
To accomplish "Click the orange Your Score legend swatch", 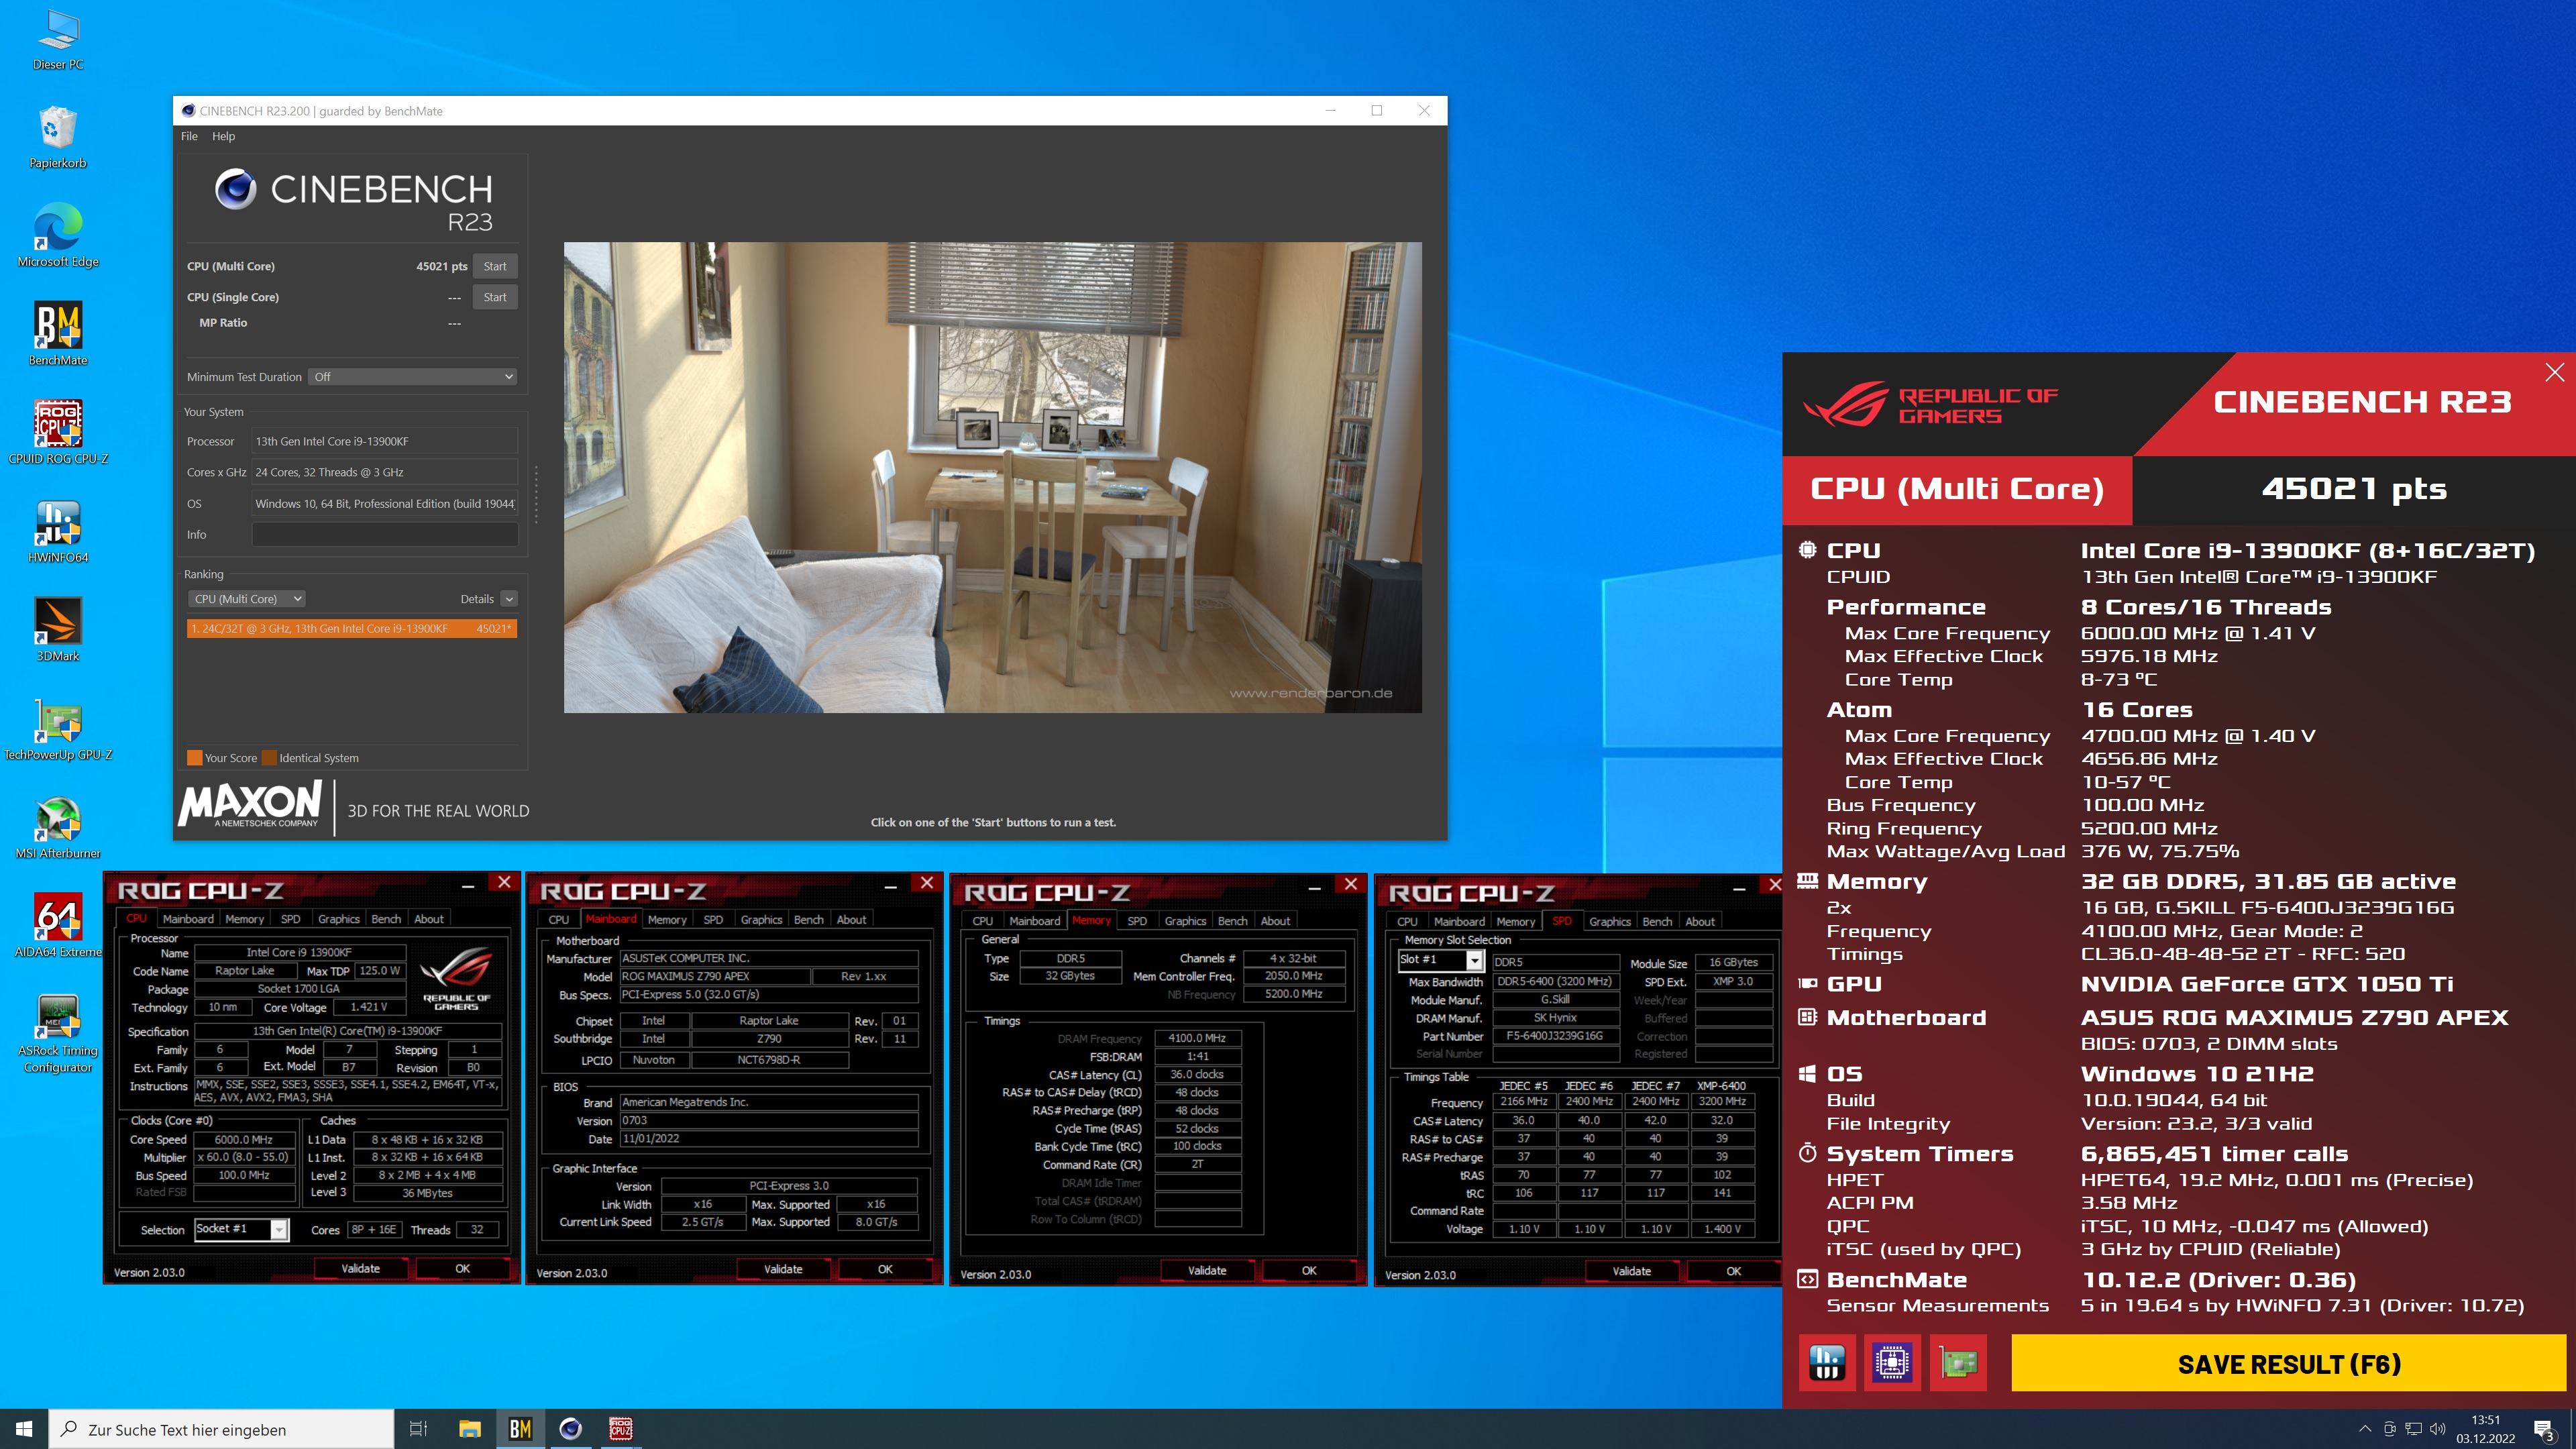I will pos(195,758).
